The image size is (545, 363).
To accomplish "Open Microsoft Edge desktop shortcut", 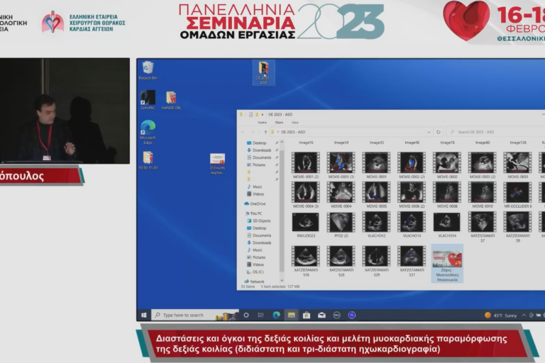I will 148,129.
